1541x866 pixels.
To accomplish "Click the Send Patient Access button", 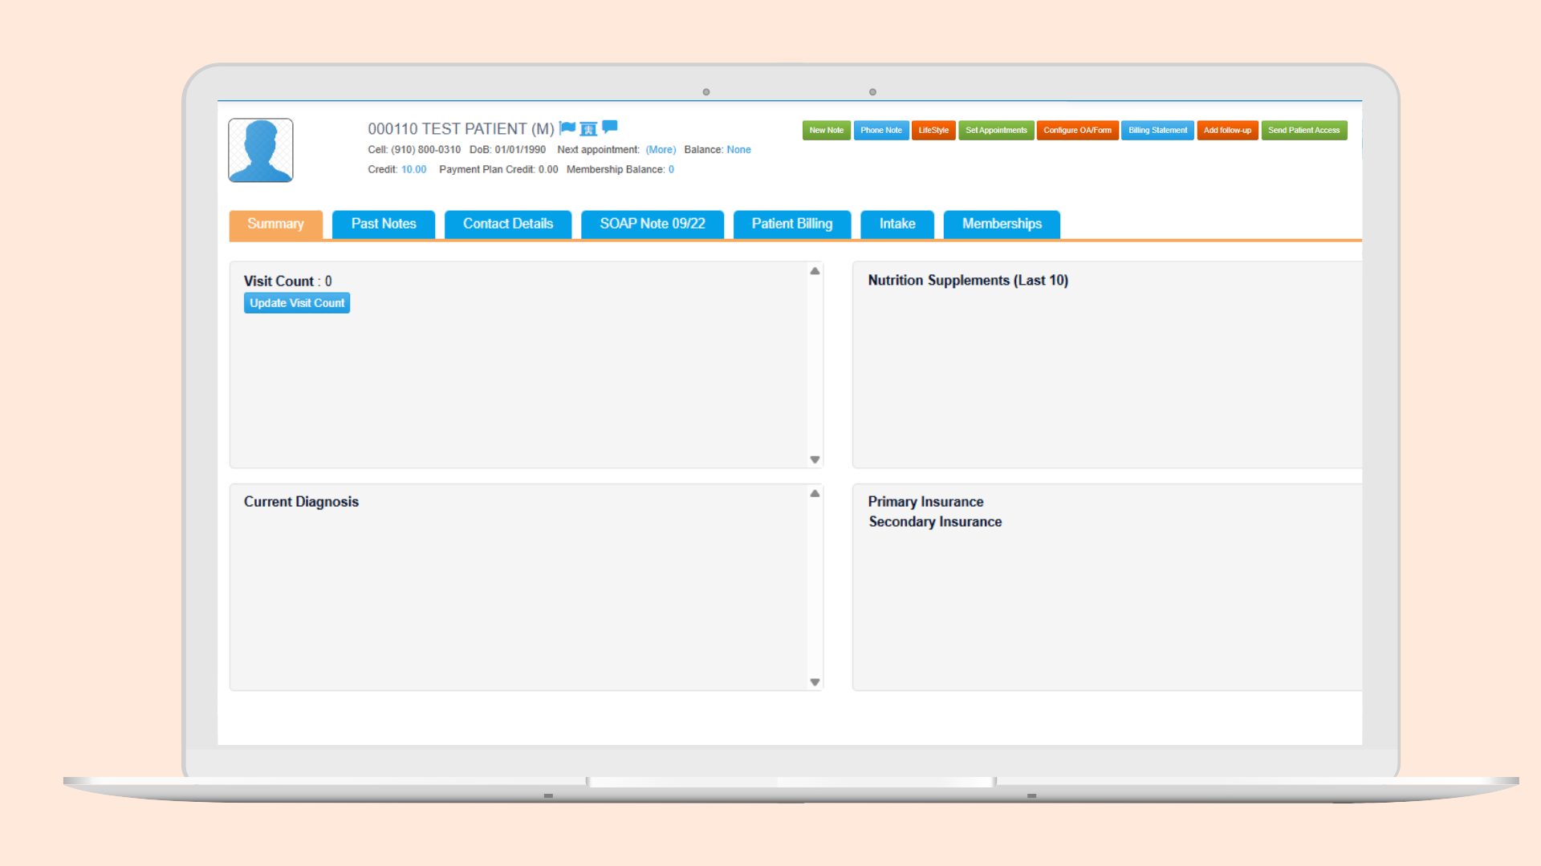I will pyautogui.click(x=1303, y=130).
